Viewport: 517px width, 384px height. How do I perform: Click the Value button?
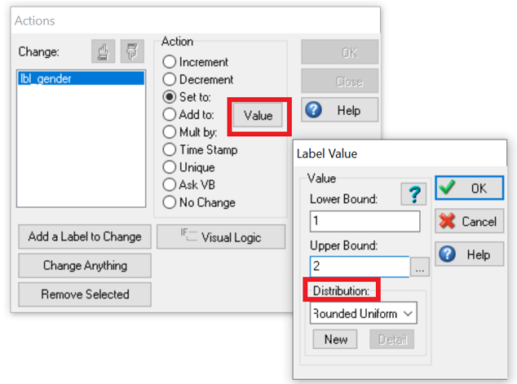click(258, 116)
